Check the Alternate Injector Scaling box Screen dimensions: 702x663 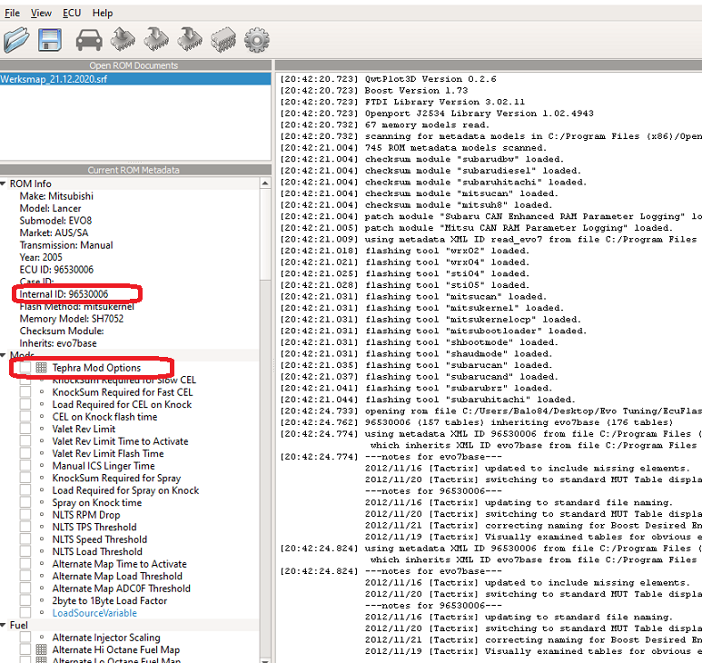tap(25, 638)
